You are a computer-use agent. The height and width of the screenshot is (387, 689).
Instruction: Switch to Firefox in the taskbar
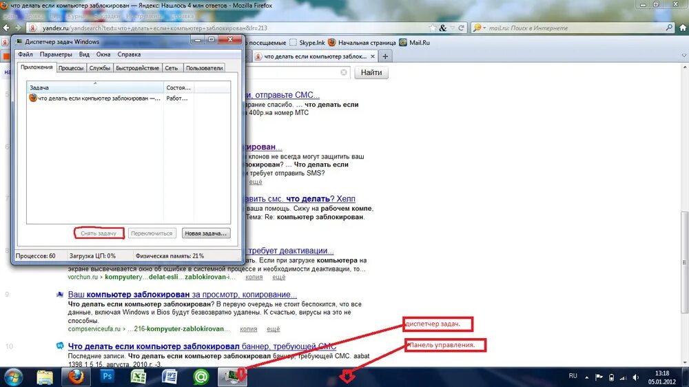point(76,377)
